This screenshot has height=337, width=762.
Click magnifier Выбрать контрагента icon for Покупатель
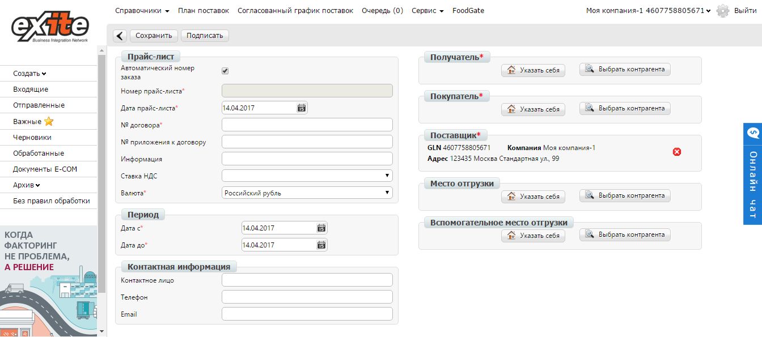(x=589, y=108)
